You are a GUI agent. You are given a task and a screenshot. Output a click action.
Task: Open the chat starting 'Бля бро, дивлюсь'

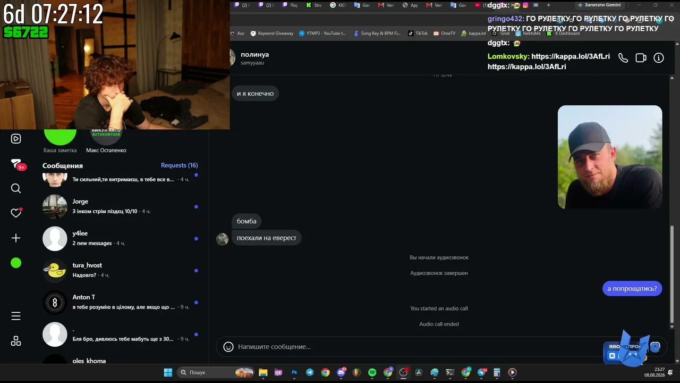[x=120, y=335]
